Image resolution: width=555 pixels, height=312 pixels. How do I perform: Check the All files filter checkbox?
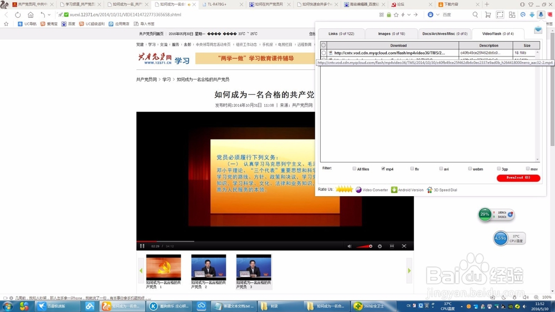(x=354, y=168)
